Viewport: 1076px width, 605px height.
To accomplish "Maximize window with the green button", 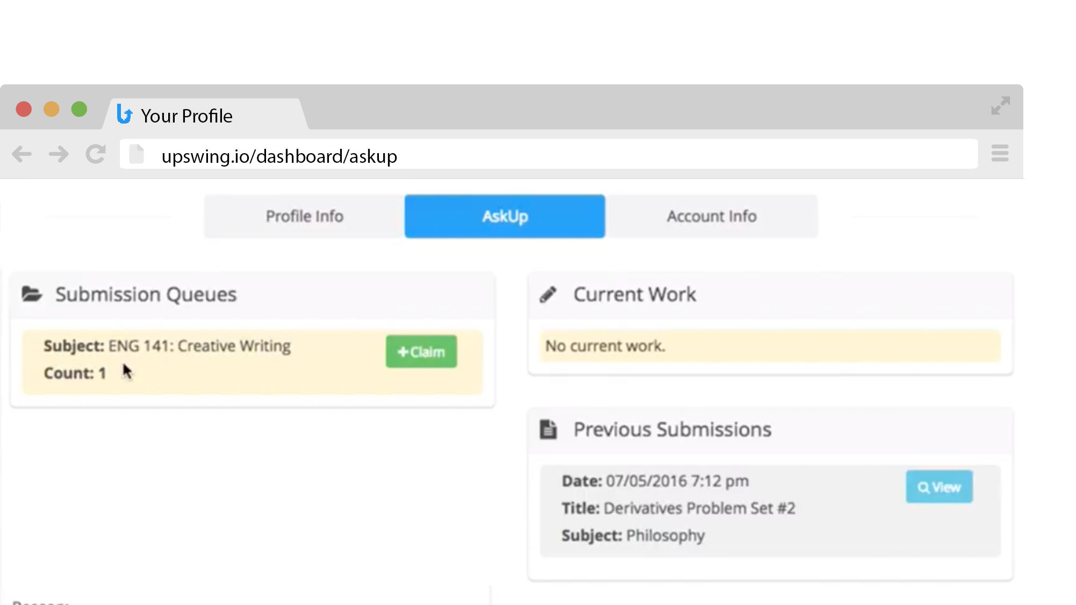I will point(80,109).
